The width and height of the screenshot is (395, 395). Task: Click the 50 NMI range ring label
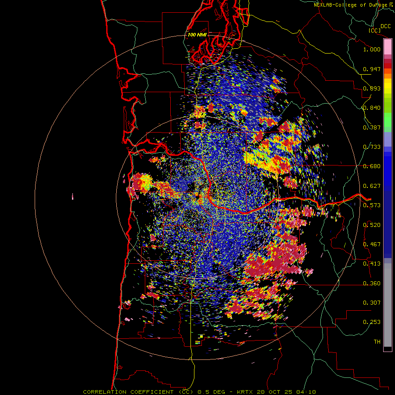(x=197, y=116)
